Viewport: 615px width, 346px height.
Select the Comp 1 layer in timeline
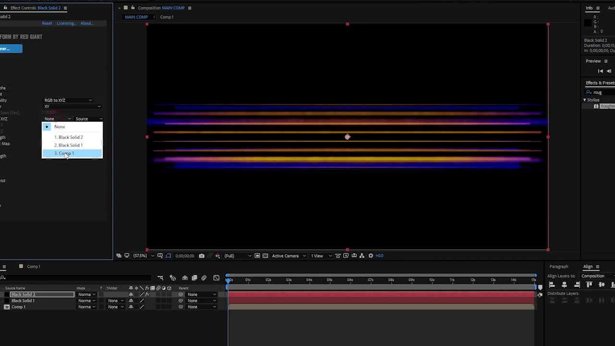click(18, 307)
